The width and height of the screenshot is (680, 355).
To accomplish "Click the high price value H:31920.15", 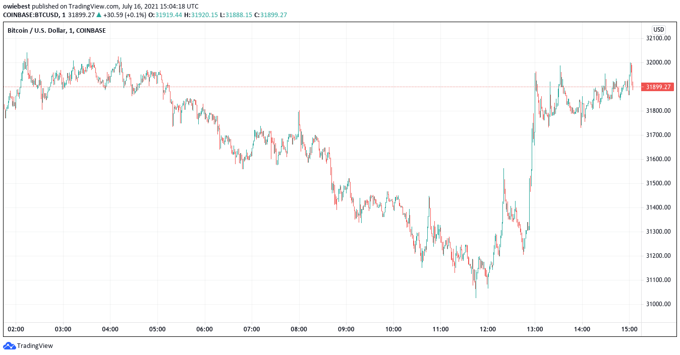I will click(x=201, y=15).
